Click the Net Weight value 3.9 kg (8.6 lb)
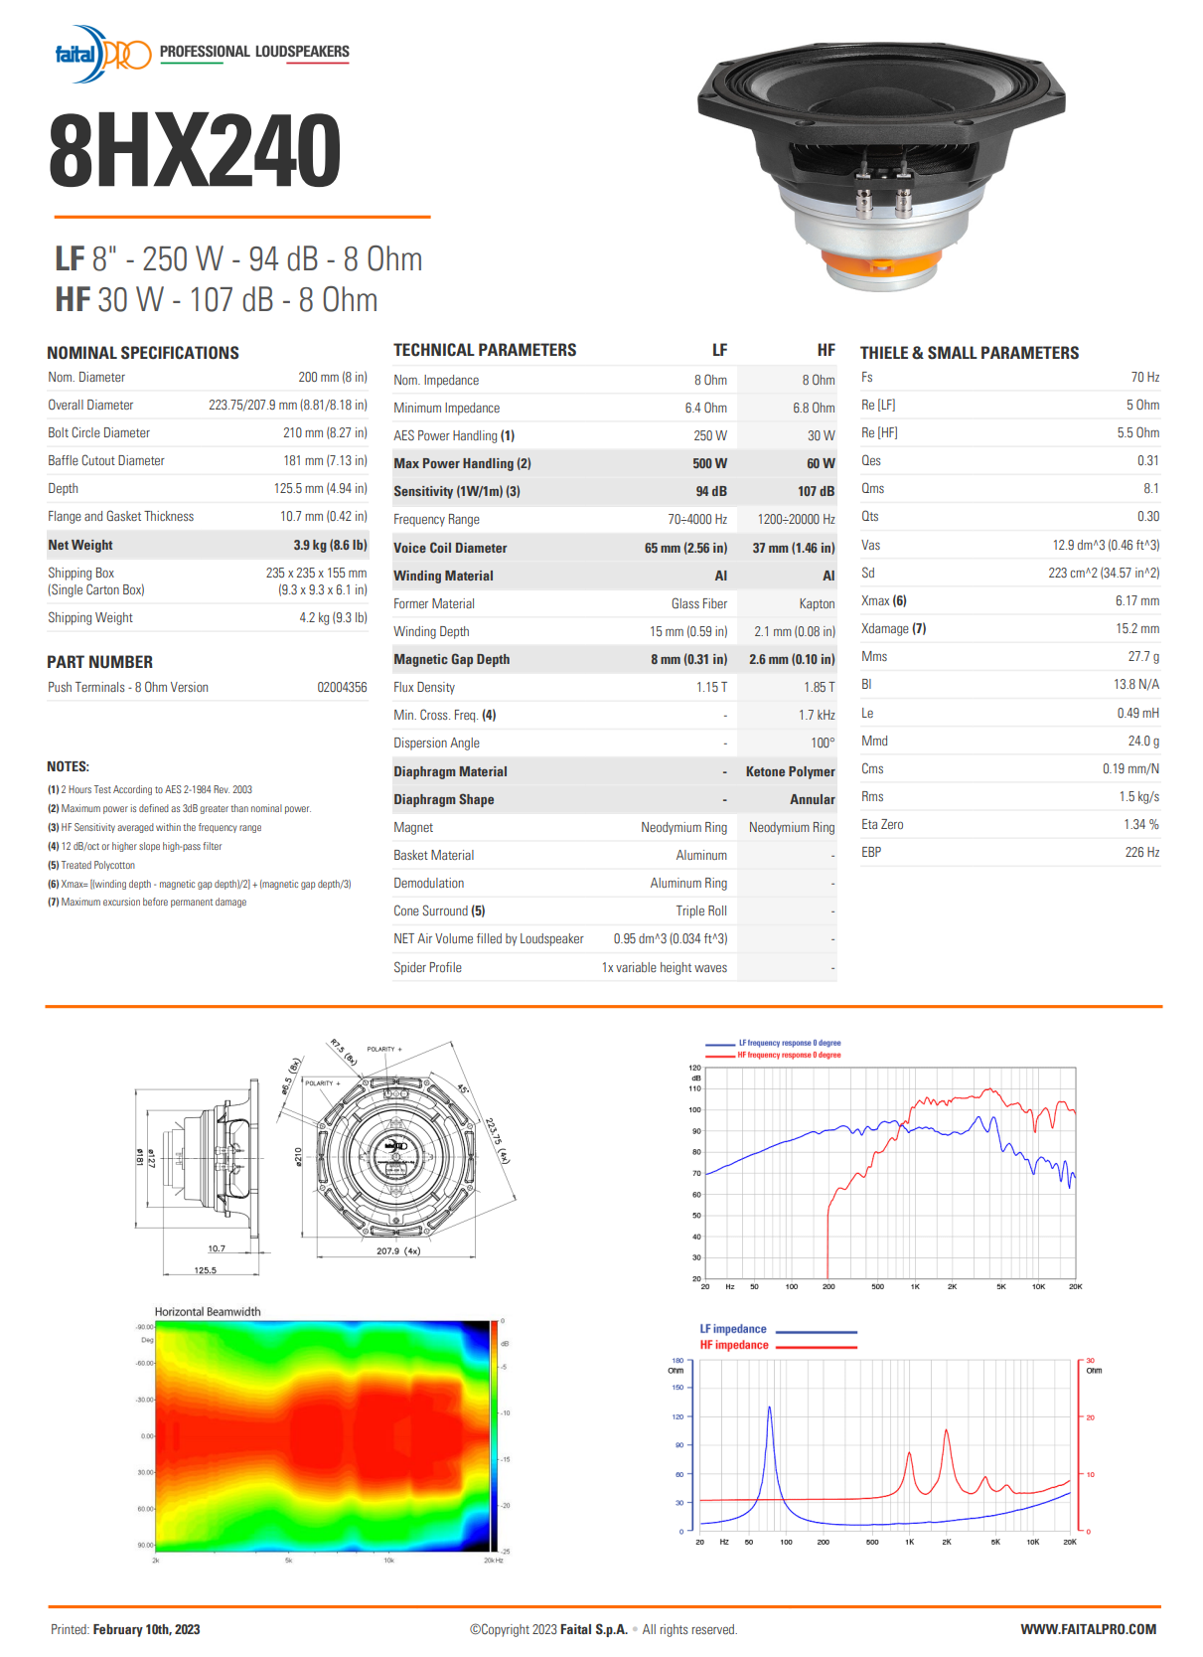 [330, 546]
